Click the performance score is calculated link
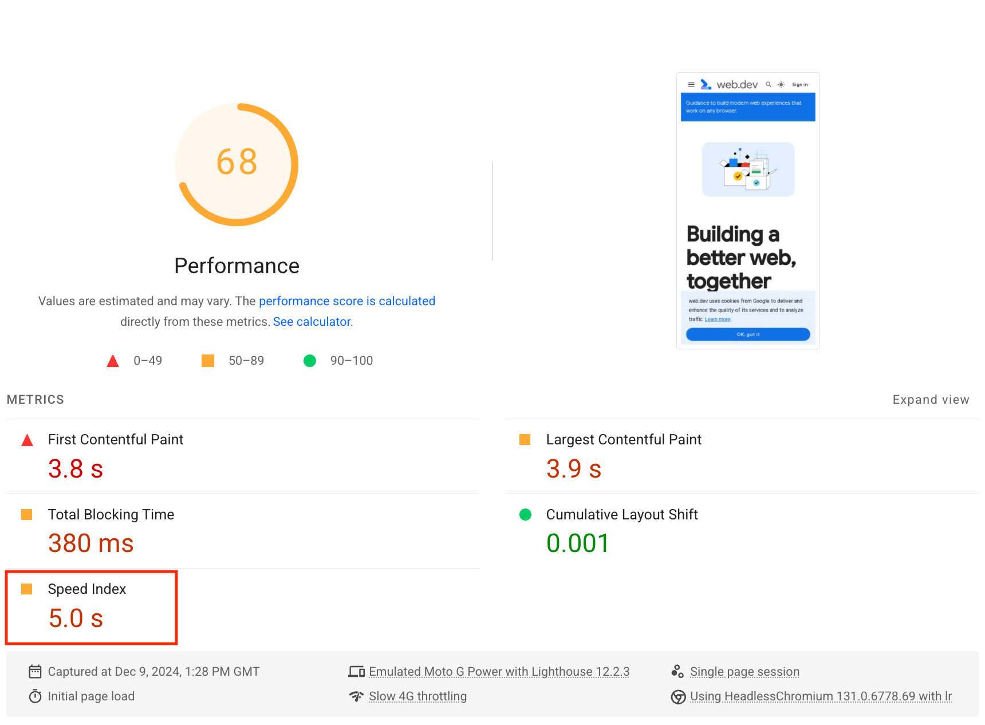Image resolution: width=985 pixels, height=725 pixels. pos(347,301)
